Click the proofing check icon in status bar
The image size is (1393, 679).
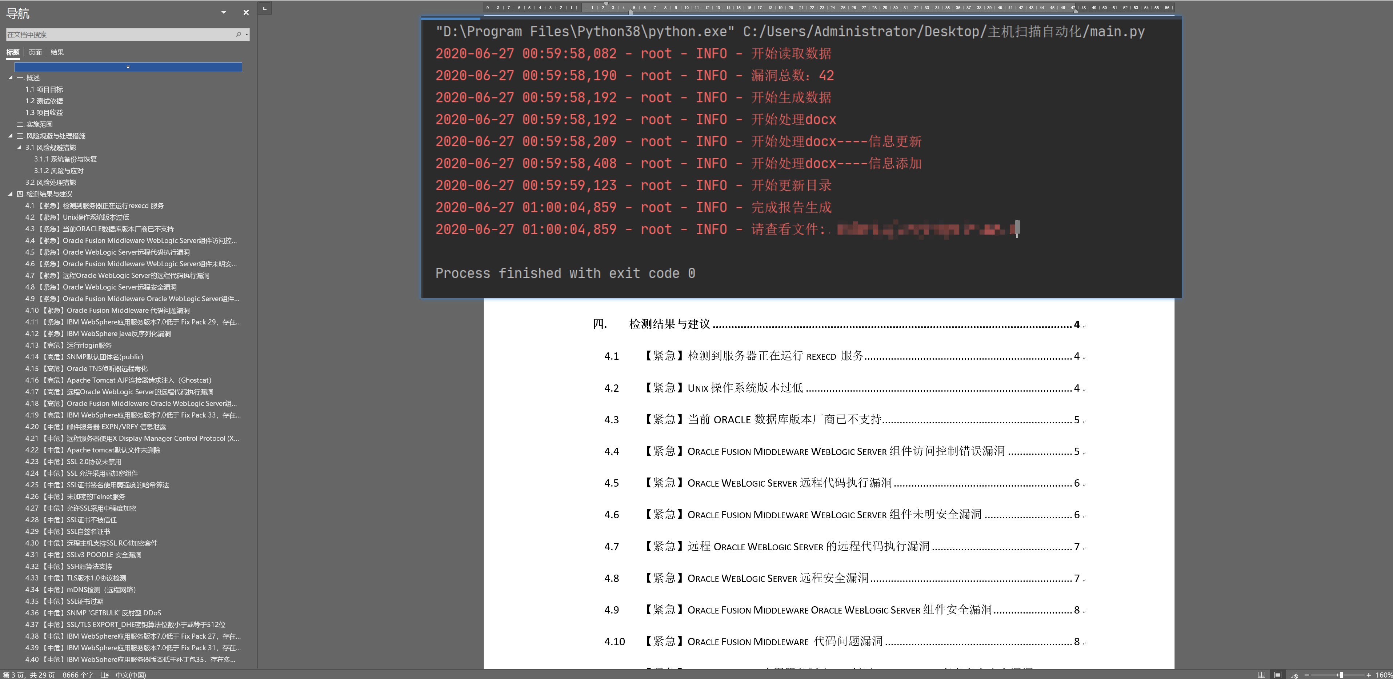point(105,675)
